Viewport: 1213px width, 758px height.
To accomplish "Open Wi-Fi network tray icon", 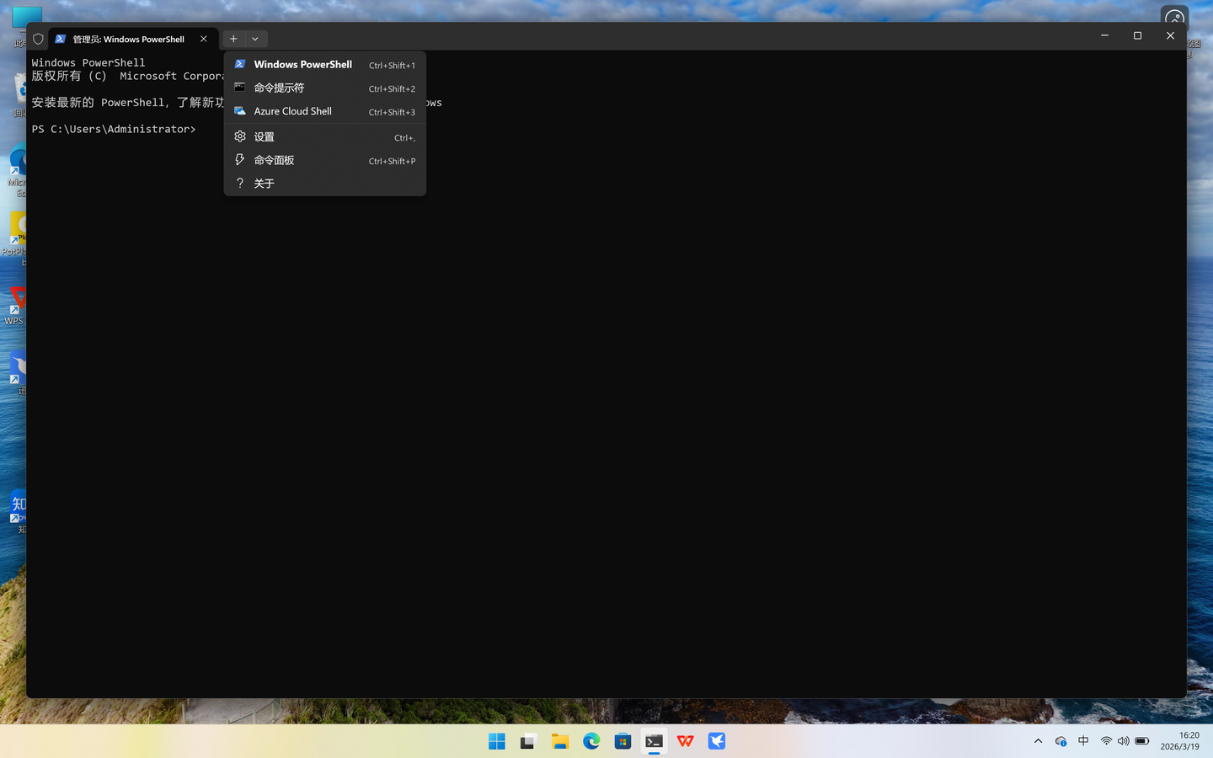I will click(x=1106, y=741).
